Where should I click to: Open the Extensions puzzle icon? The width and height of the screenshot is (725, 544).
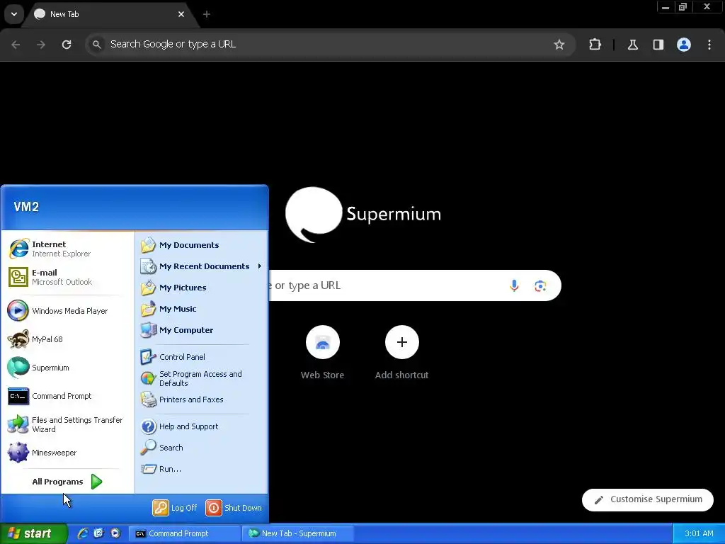click(x=595, y=45)
